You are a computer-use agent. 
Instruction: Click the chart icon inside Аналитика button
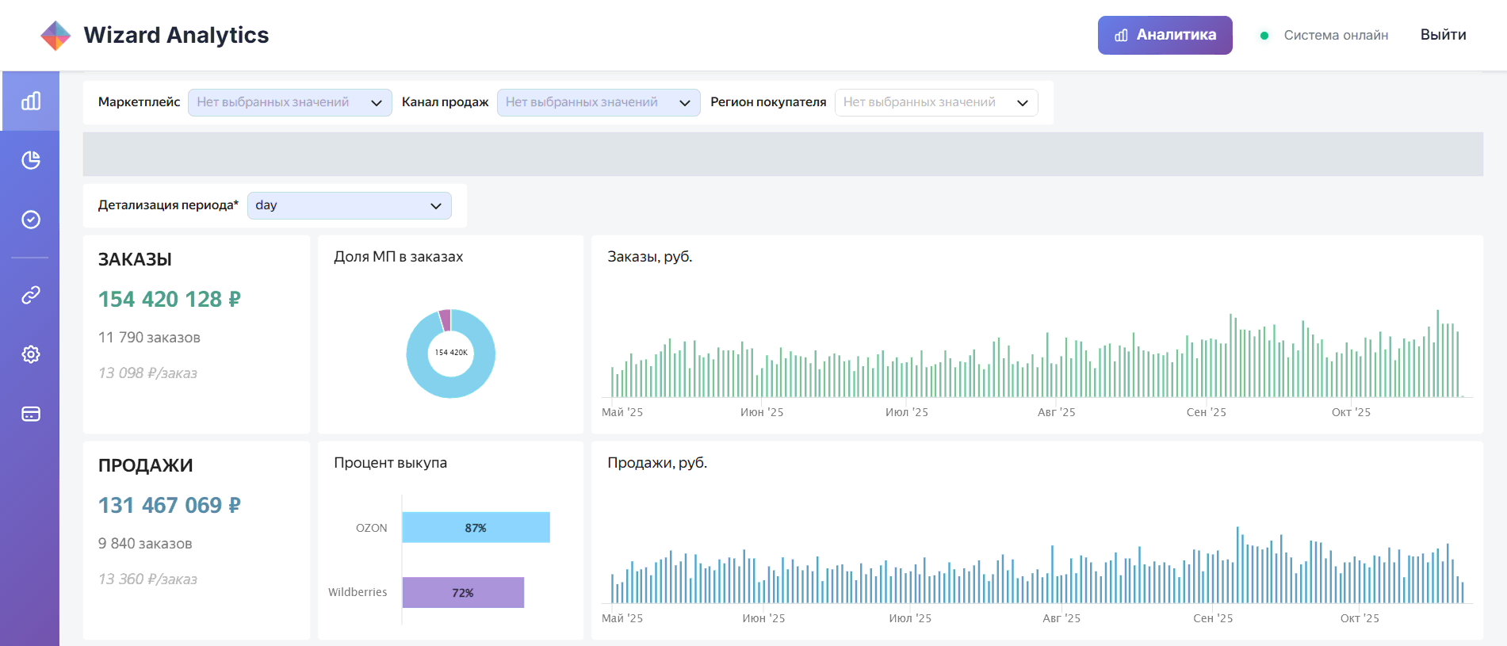pyautogui.click(x=1121, y=35)
